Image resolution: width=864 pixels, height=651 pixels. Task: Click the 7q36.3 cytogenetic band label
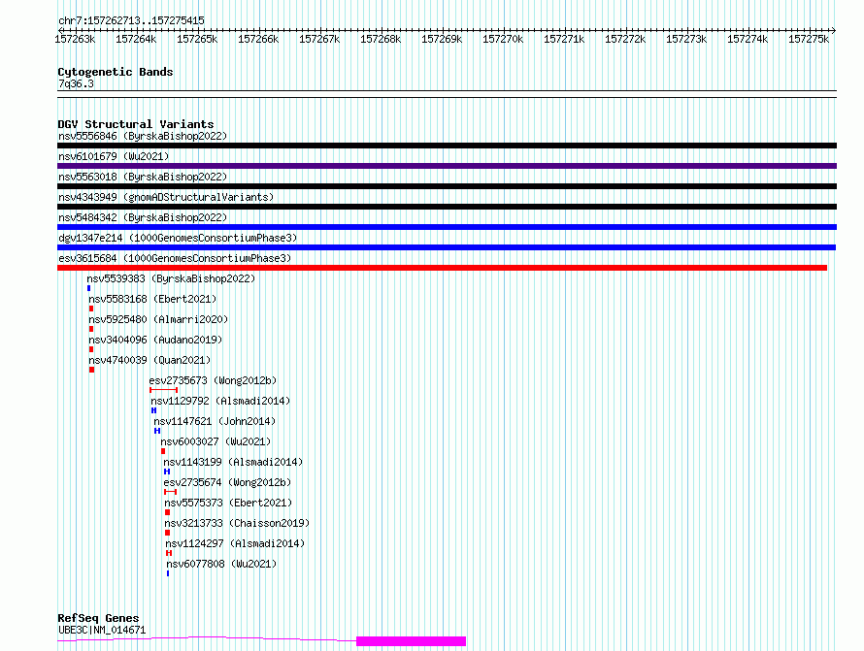tap(76, 83)
